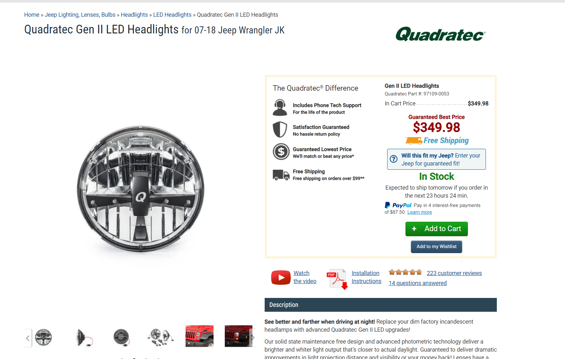Click the satisfaction guaranteed shield icon
Viewport: 565px width, 359px height.
tap(280, 130)
